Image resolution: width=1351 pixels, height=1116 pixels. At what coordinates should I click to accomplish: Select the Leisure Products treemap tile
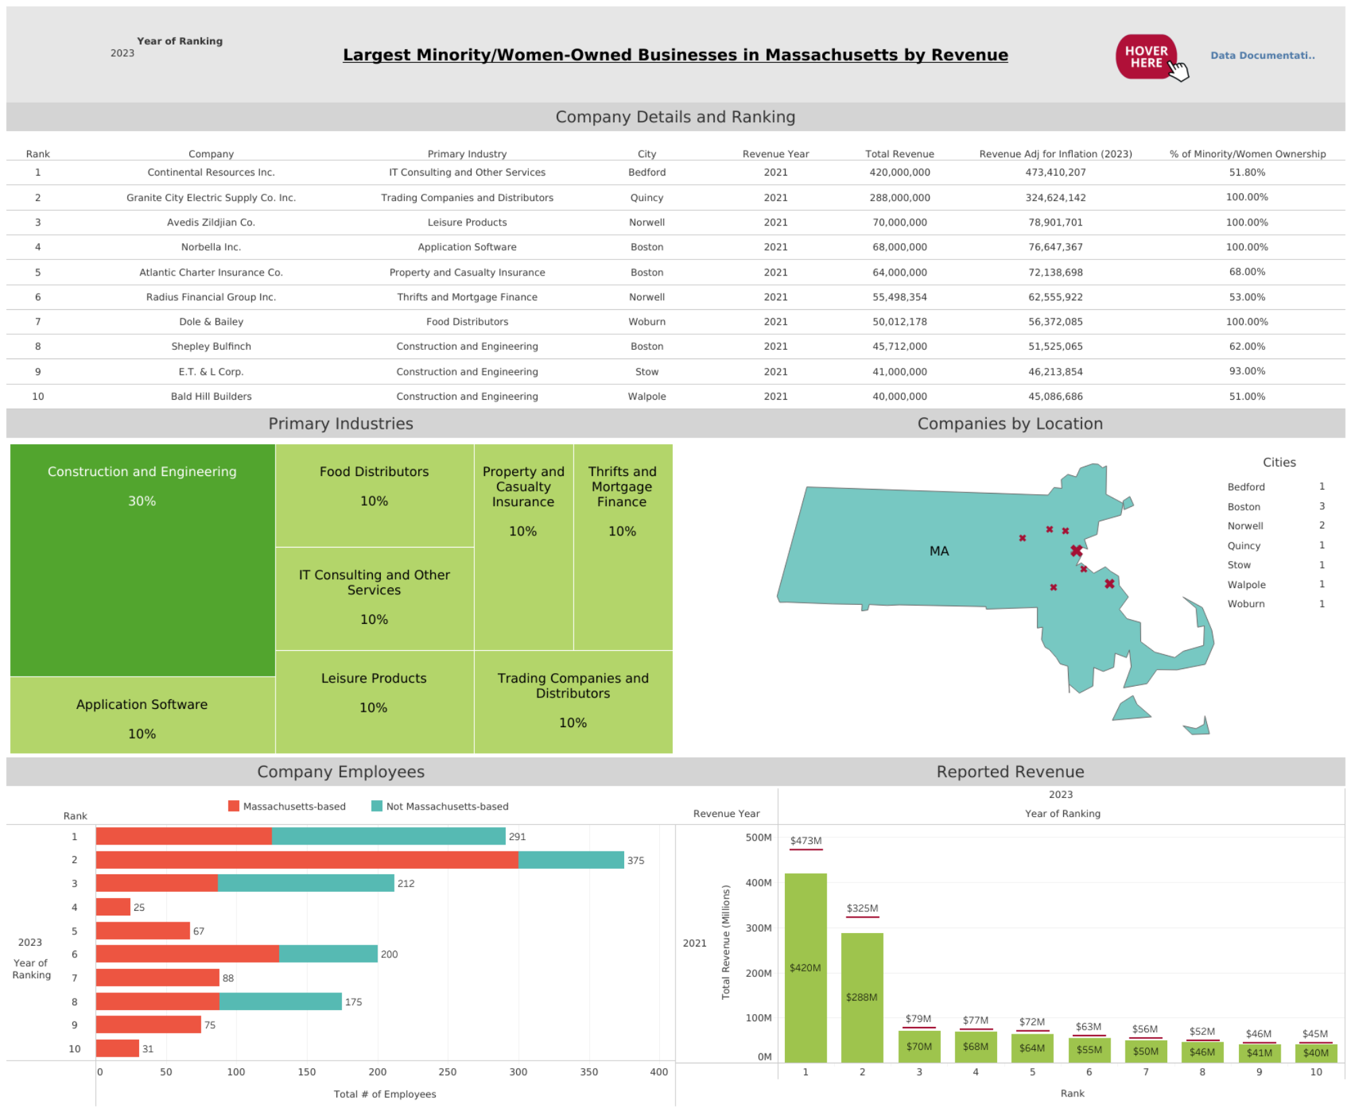[374, 701]
